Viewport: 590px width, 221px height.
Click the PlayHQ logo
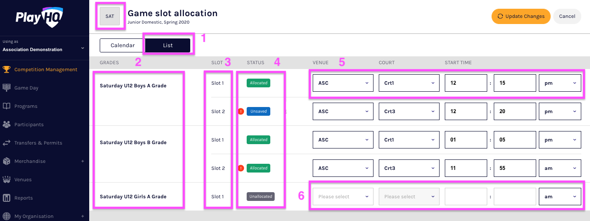tap(39, 18)
